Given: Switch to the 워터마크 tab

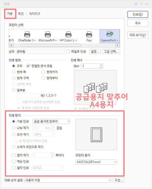Looking at the screenshot, I should [x=35, y=14].
